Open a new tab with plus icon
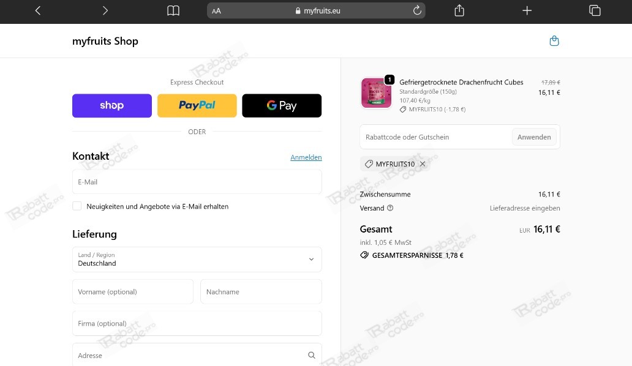This screenshot has width=632, height=366. point(527,10)
